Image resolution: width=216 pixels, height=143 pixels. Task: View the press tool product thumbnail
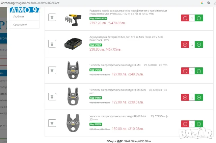pos(73,20)
